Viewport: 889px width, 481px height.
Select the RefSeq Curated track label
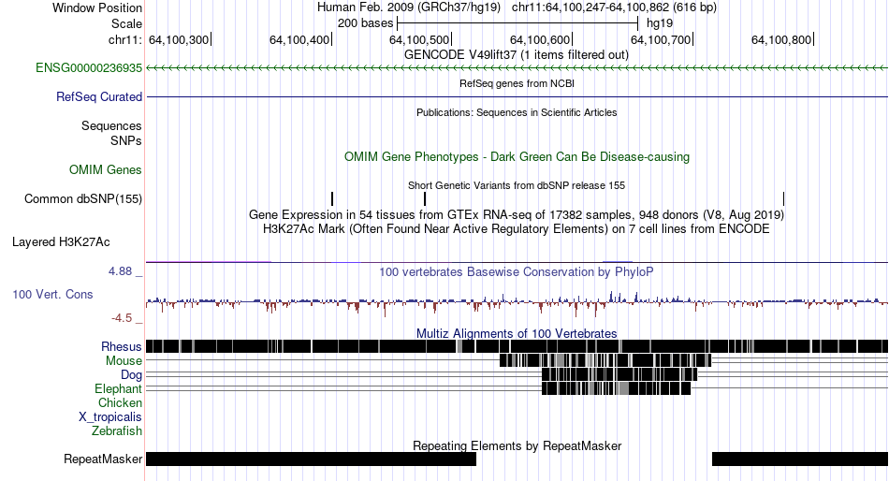coord(98,97)
